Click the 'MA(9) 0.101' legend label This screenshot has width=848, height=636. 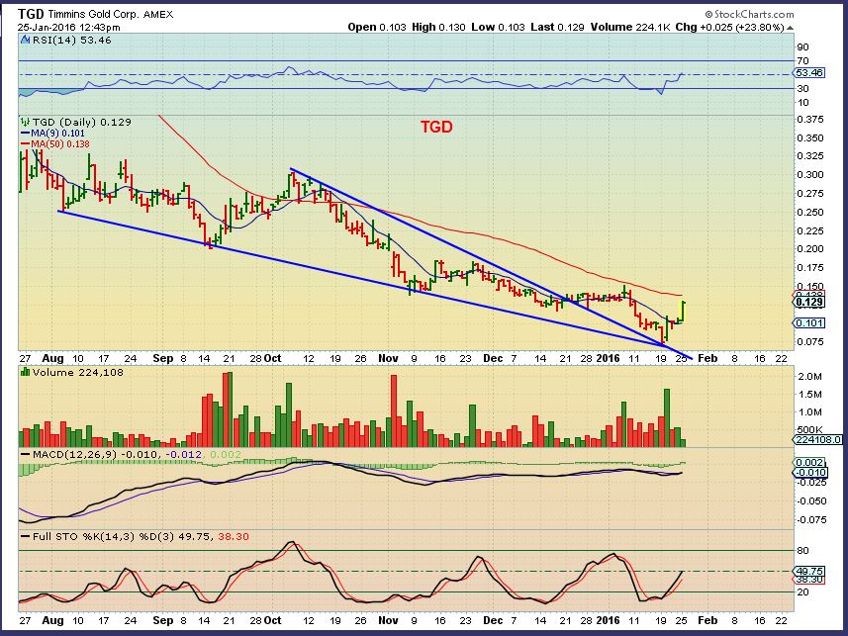tap(57, 134)
